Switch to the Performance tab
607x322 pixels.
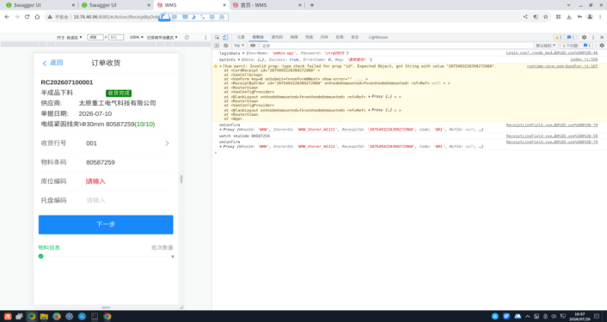tap(309, 37)
